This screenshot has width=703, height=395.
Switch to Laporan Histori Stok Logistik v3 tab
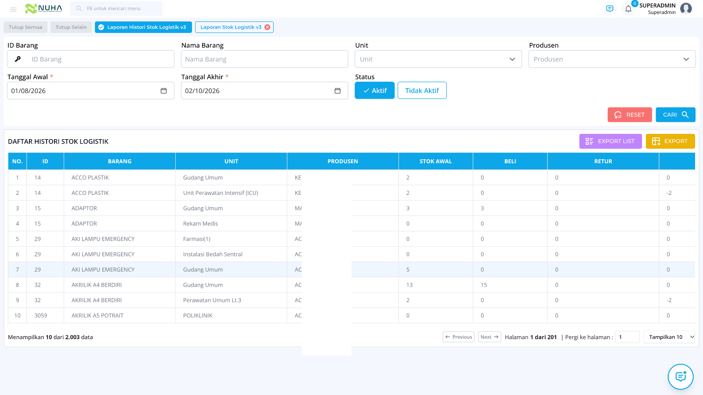143,27
